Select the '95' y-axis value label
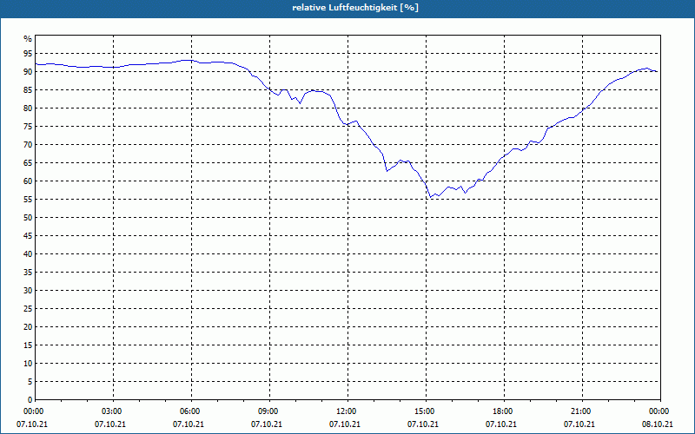Screen dimensions: 695x434 28,54
